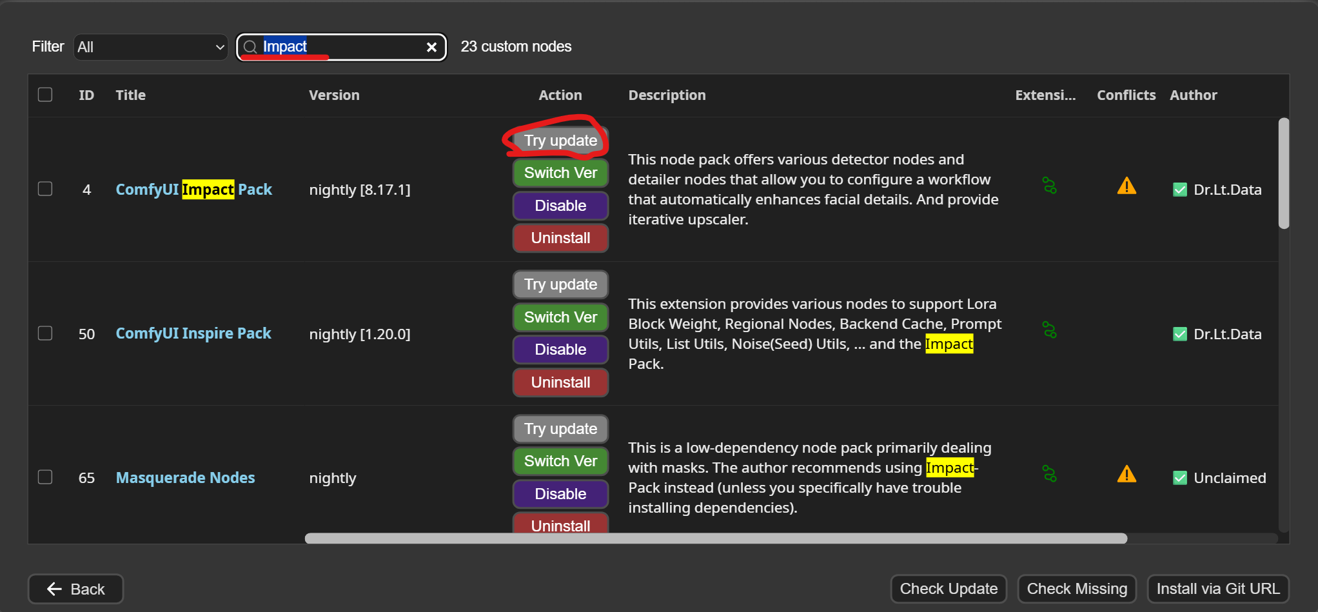
Task: Switch Ver for ComfyUI Inspire Pack
Action: click(x=560, y=317)
